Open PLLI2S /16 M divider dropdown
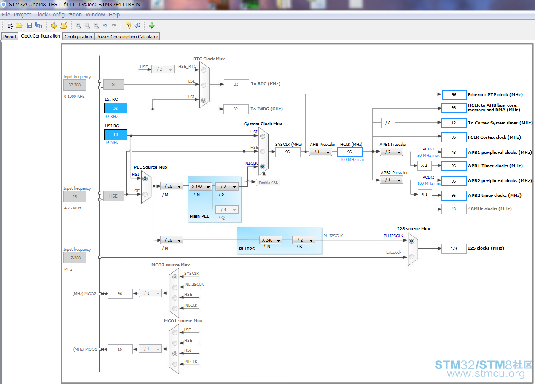535x384 pixels. tap(172, 240)
